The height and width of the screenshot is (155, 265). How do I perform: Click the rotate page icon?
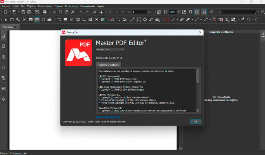212,12
